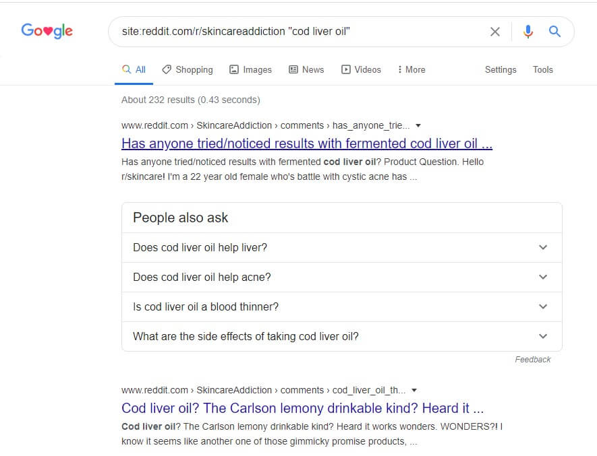
Task: Expand the side effects of cod liver oil question
Action: click(x=341, y=337)
